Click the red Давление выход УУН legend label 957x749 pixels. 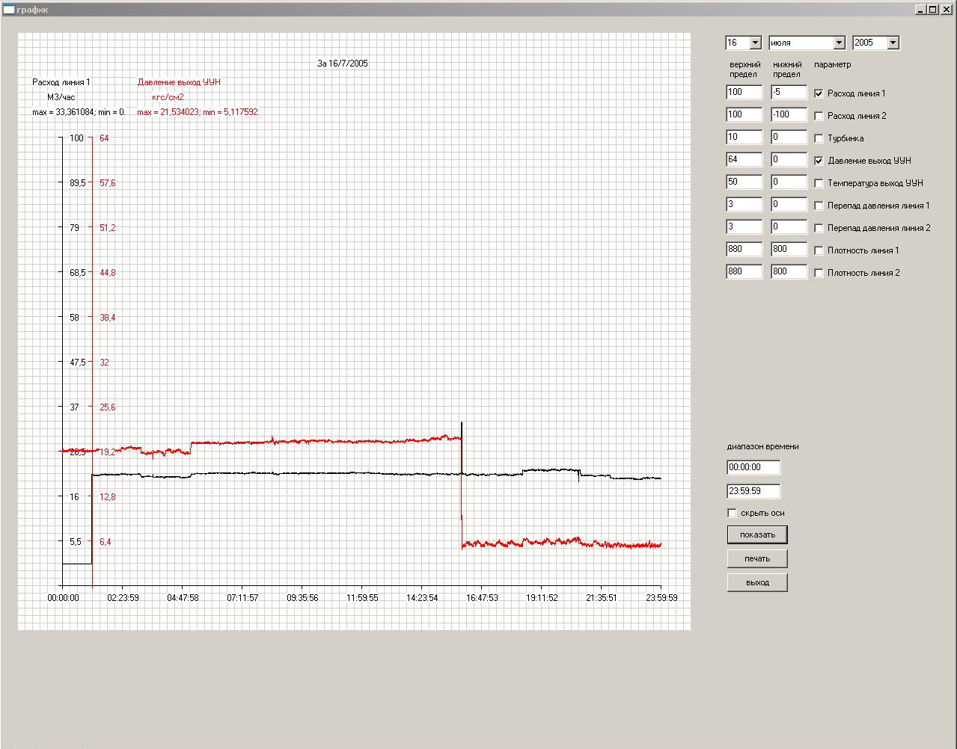(x=179, y=82)
